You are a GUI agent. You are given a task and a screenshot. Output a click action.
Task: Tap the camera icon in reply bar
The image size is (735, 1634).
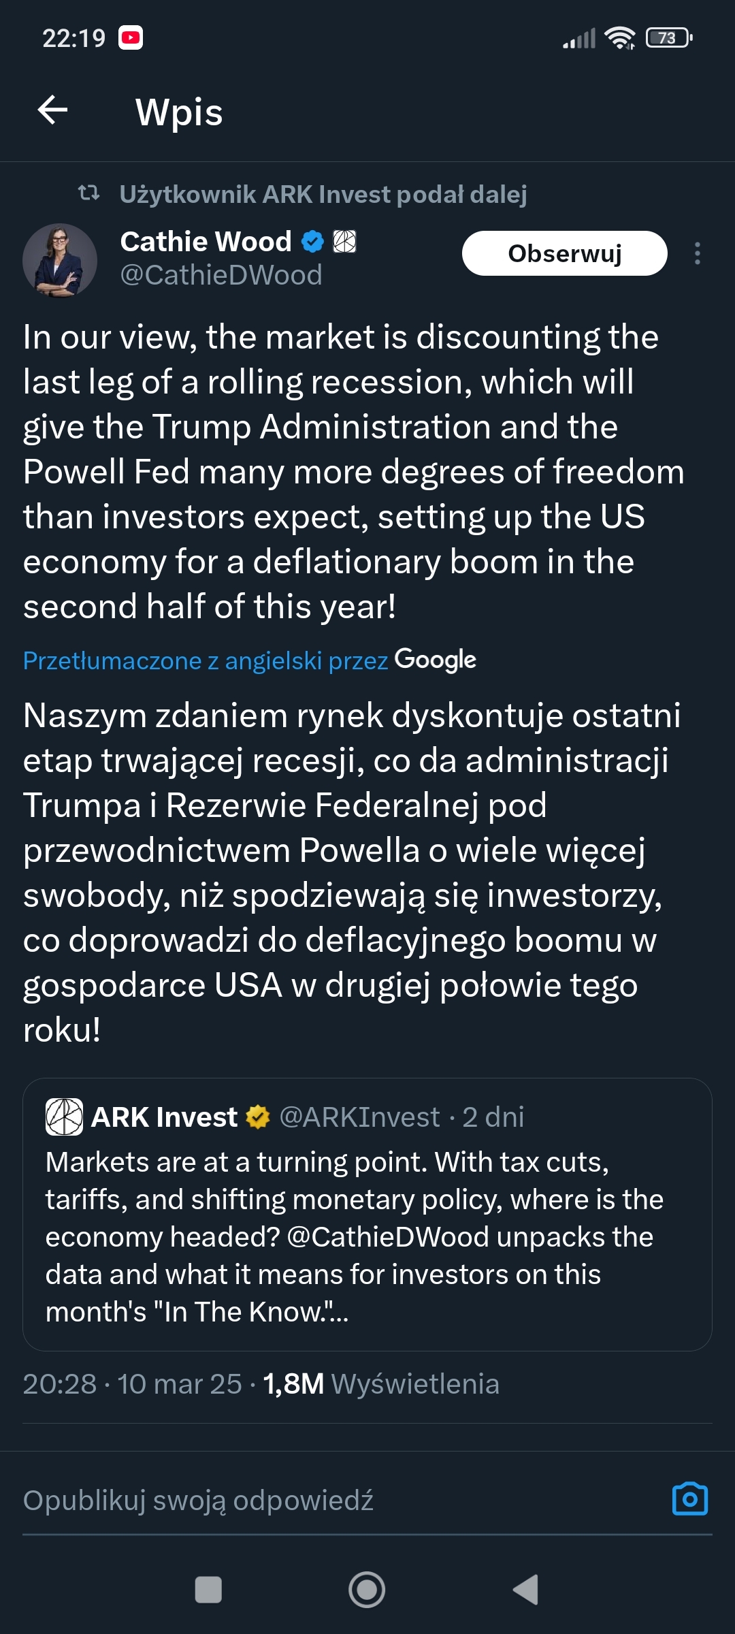689,1499
